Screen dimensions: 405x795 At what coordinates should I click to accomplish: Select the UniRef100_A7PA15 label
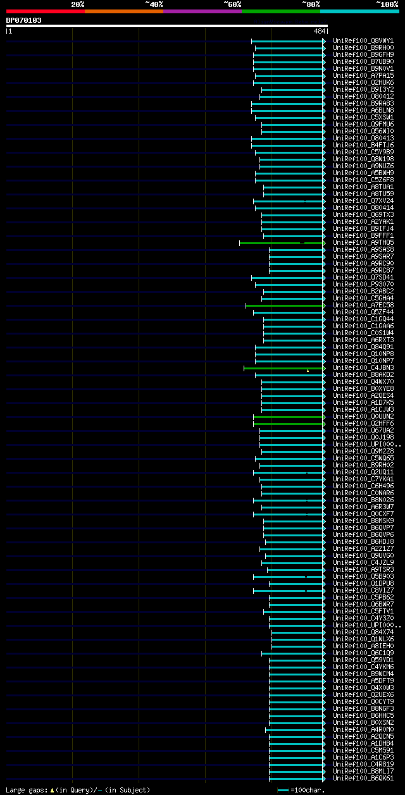coord(363,75)
